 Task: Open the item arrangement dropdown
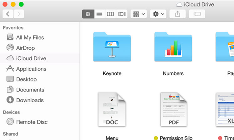[x=139, y=14]
